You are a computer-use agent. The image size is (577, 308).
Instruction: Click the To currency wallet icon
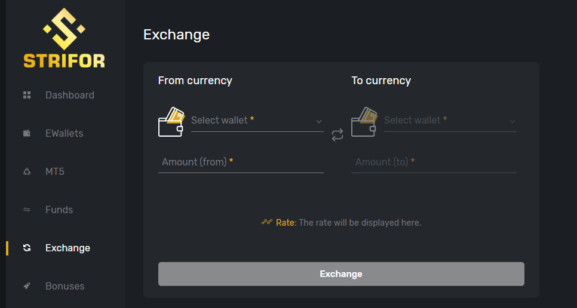(x=364, y=122)
